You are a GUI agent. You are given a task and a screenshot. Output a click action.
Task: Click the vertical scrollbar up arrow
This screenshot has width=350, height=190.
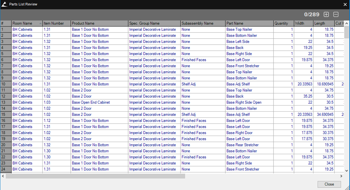click(347, 24)
